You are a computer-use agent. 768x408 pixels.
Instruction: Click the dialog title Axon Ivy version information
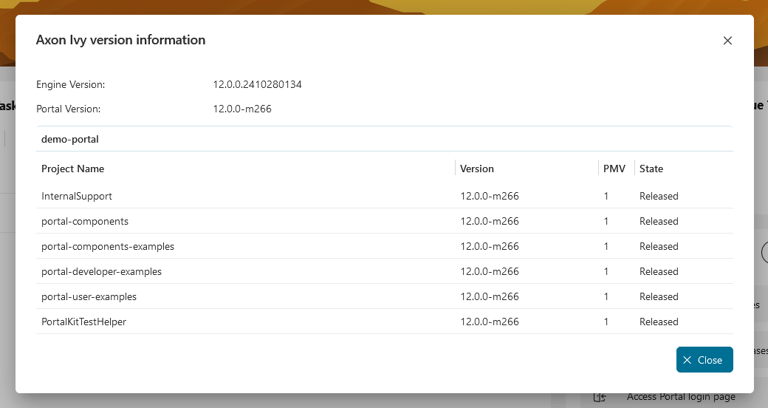[120, 40]
